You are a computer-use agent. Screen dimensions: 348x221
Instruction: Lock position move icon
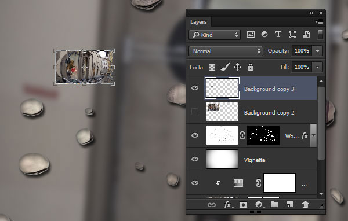[x=237, y=67]
